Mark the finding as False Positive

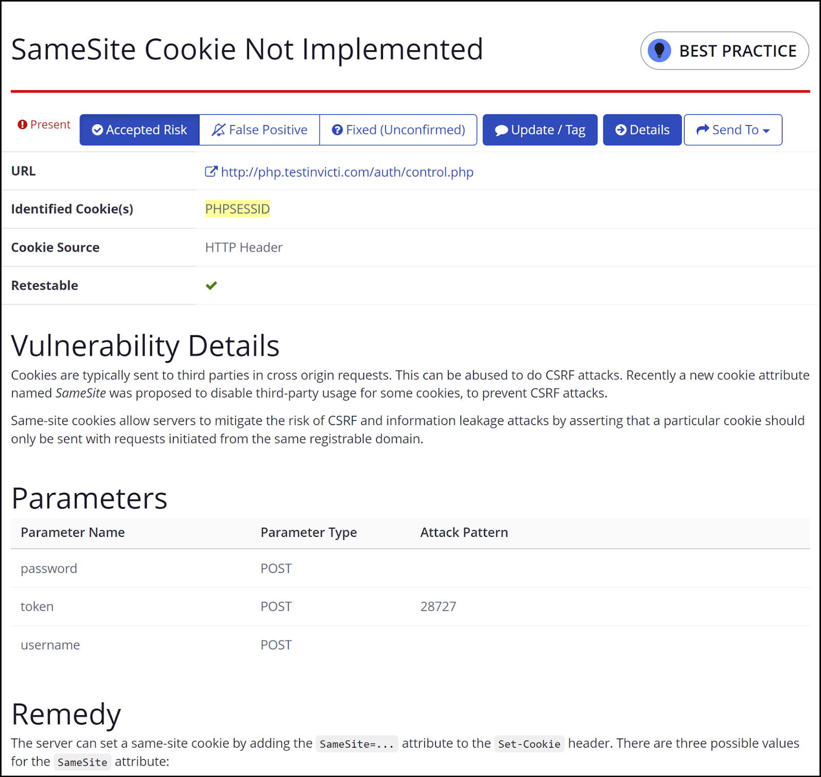coord(259,130)
